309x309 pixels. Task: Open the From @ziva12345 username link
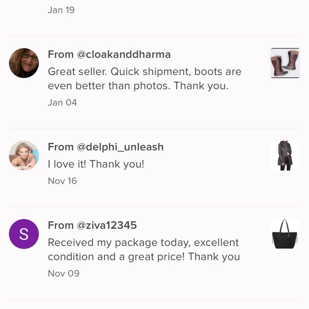[92, 225]
